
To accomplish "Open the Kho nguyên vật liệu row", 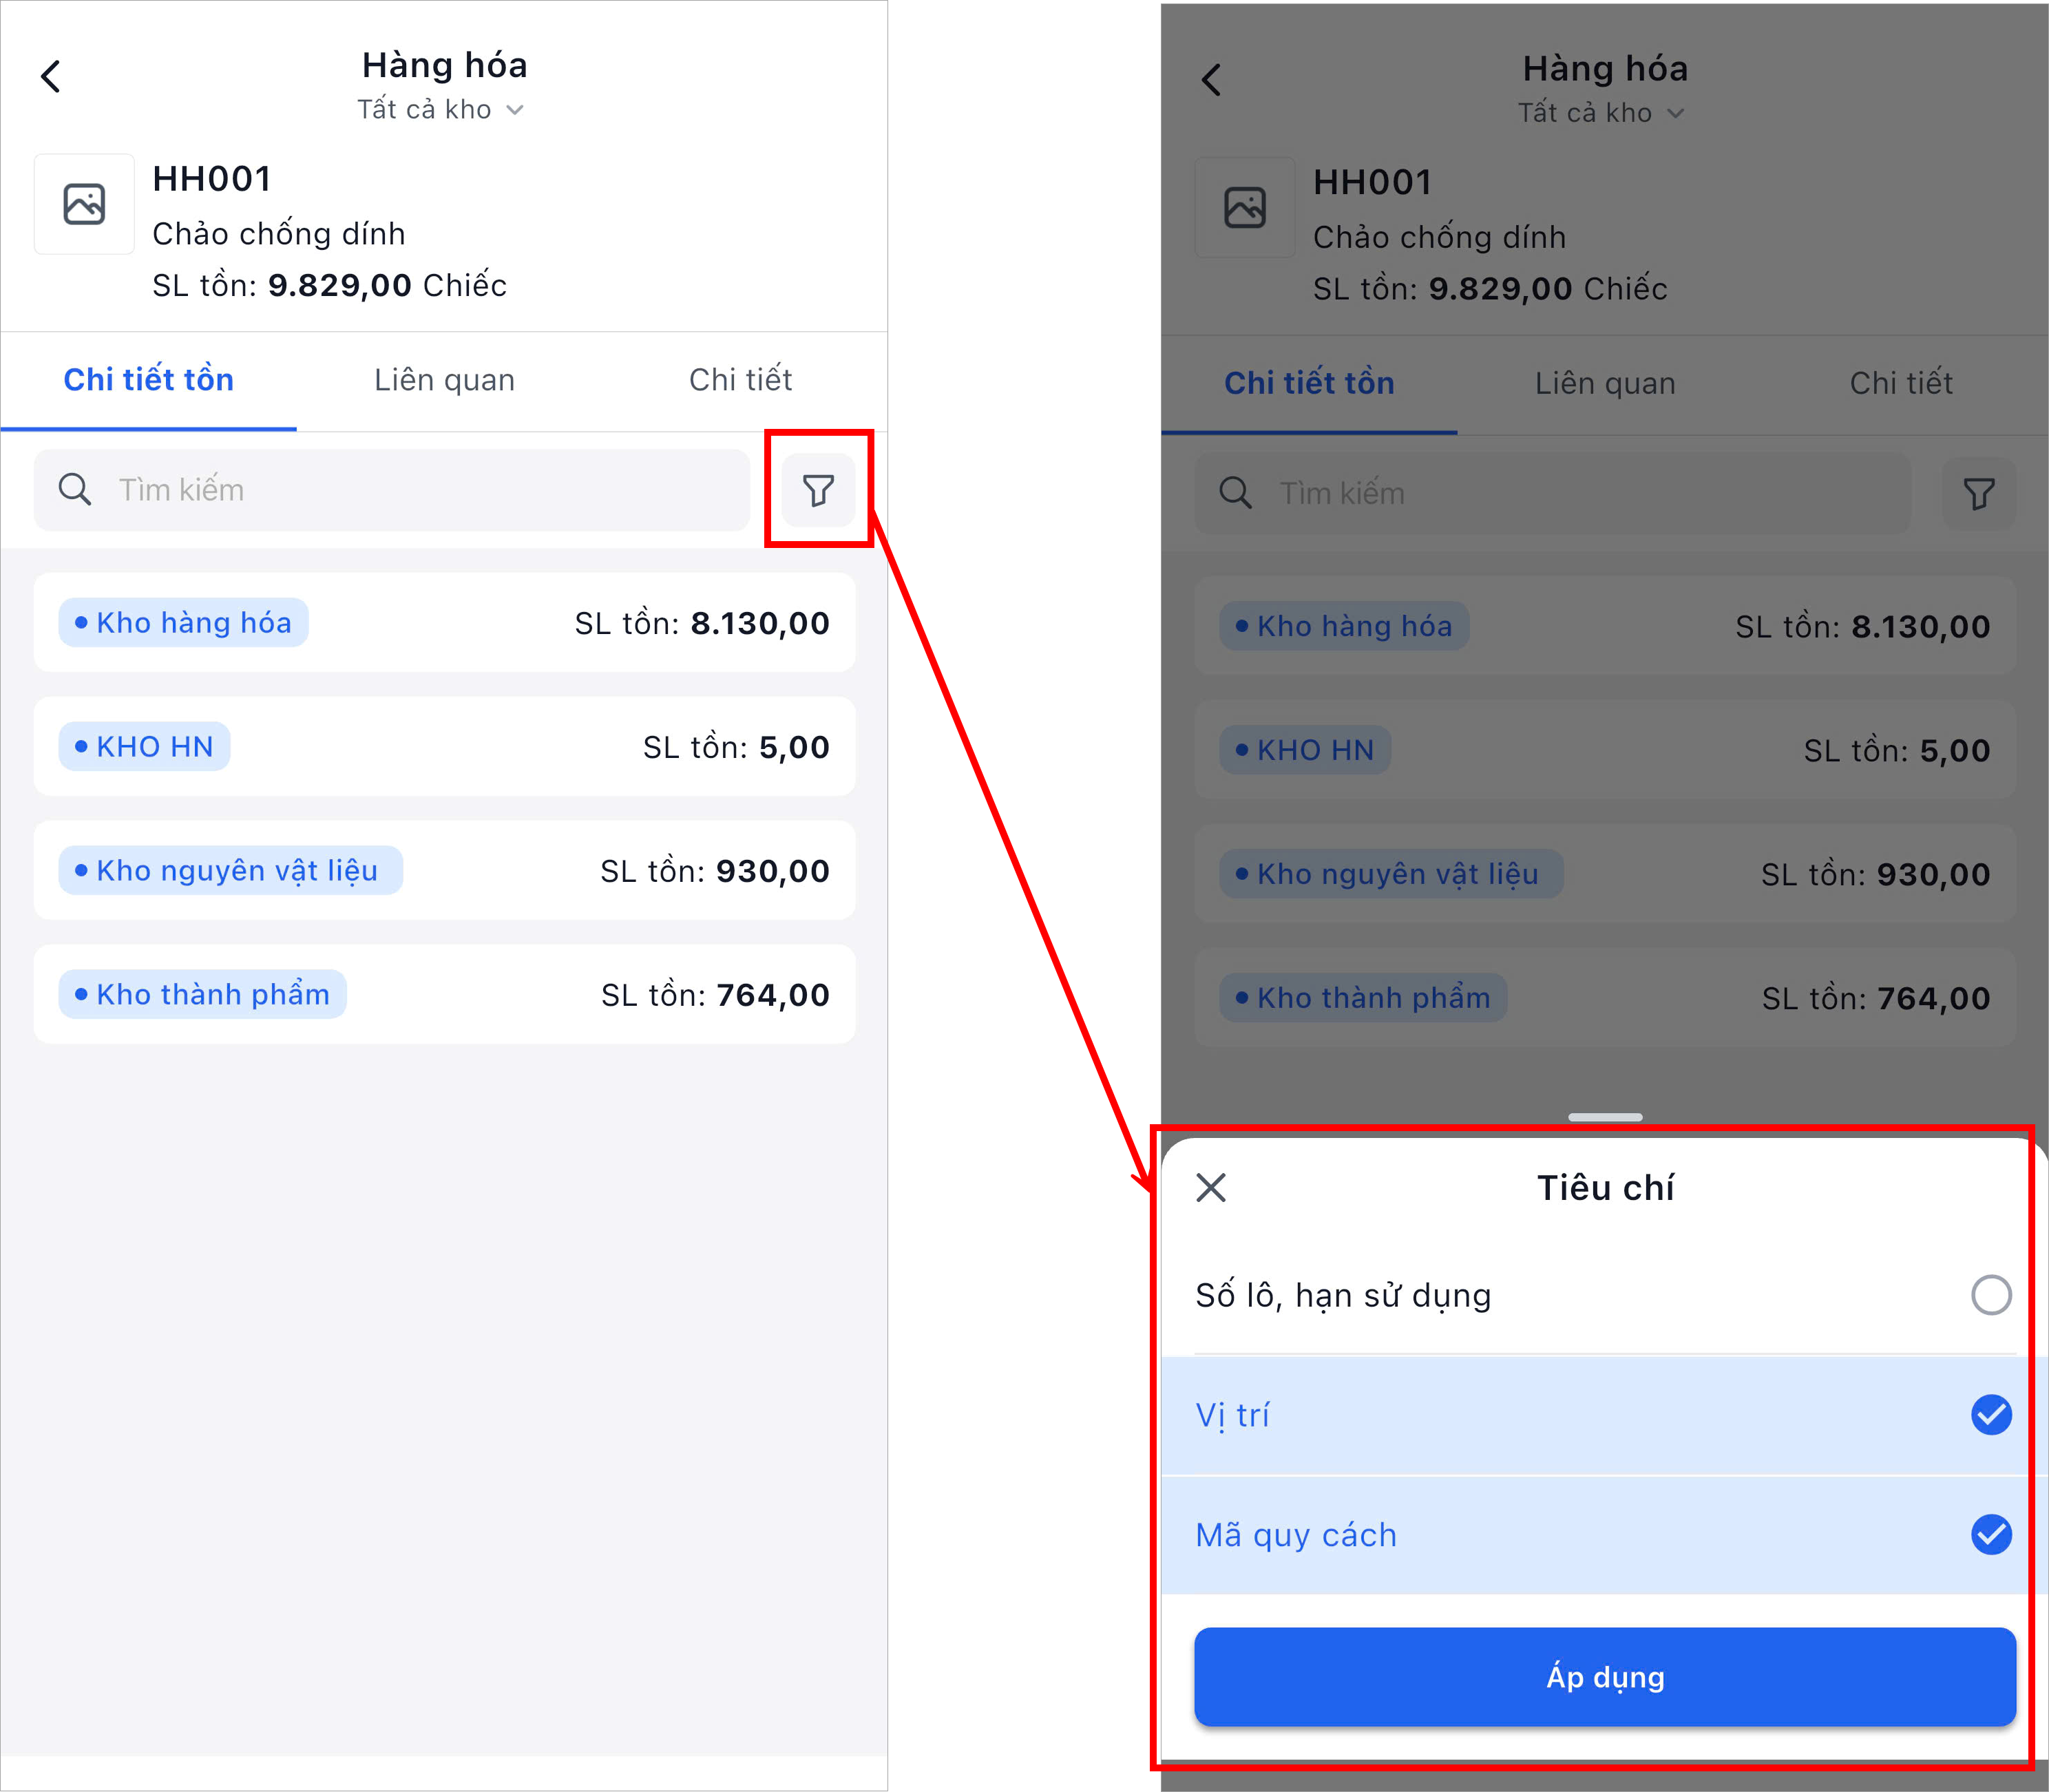I will (x=444, y=871).
